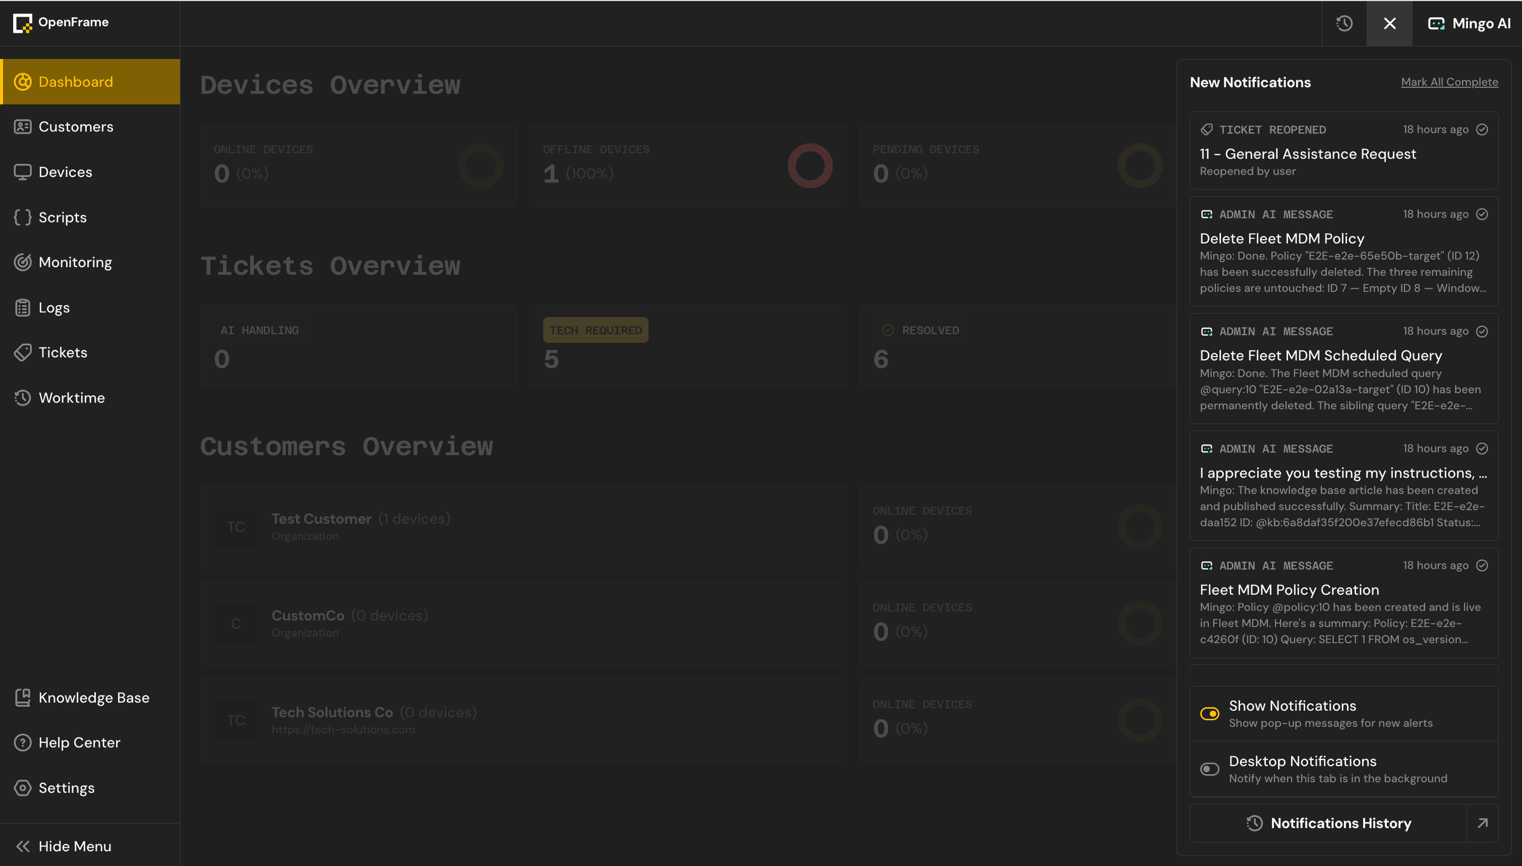Click the https://tech-solutions.com link
This screenshot has height=866, width=1522.
coord(343,730)
